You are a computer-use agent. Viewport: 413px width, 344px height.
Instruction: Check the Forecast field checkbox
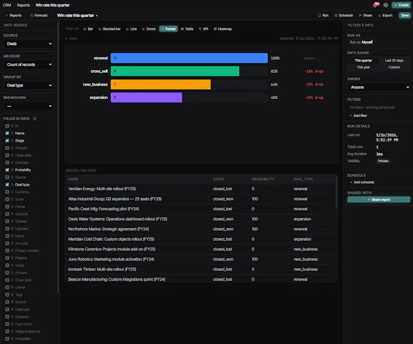click(x=7, y=162)
